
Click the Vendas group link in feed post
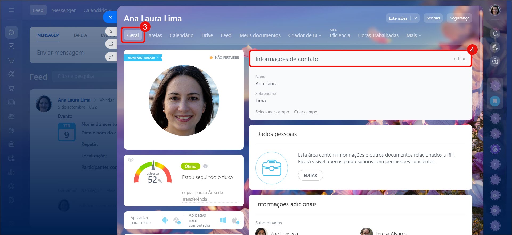pyautogui.click(x=107, y=100)
